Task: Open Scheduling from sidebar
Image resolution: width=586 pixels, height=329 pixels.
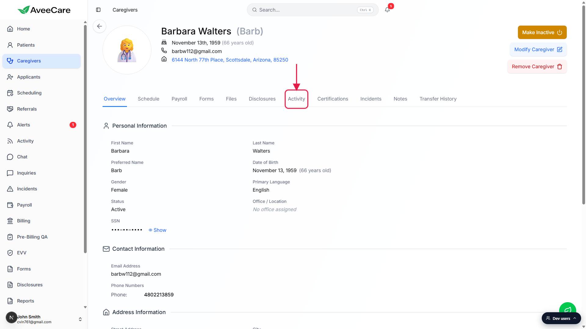Action: (x=42, y=93)
